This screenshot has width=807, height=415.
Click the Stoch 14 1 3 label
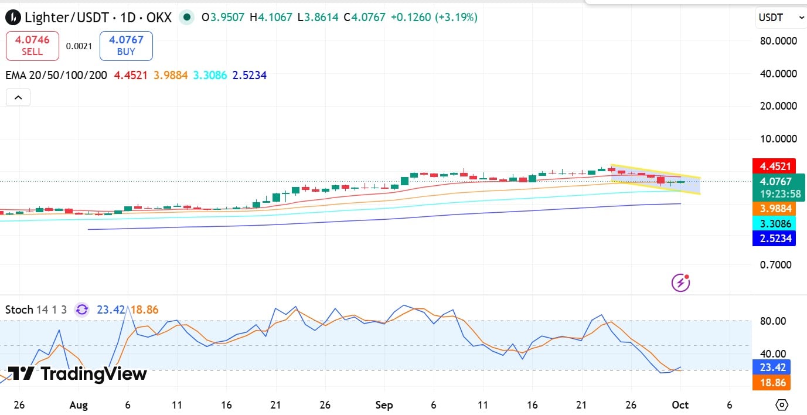tap(37, 309)
